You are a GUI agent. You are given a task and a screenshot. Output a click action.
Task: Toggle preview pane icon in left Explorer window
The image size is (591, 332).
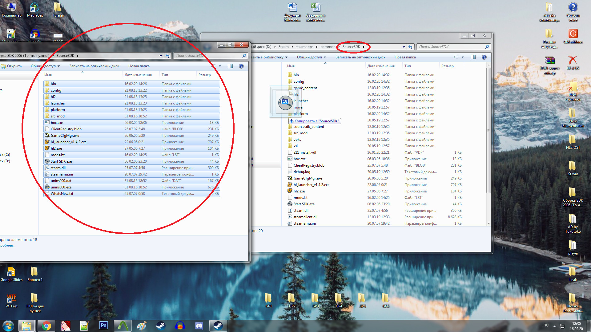click(230, 66)
